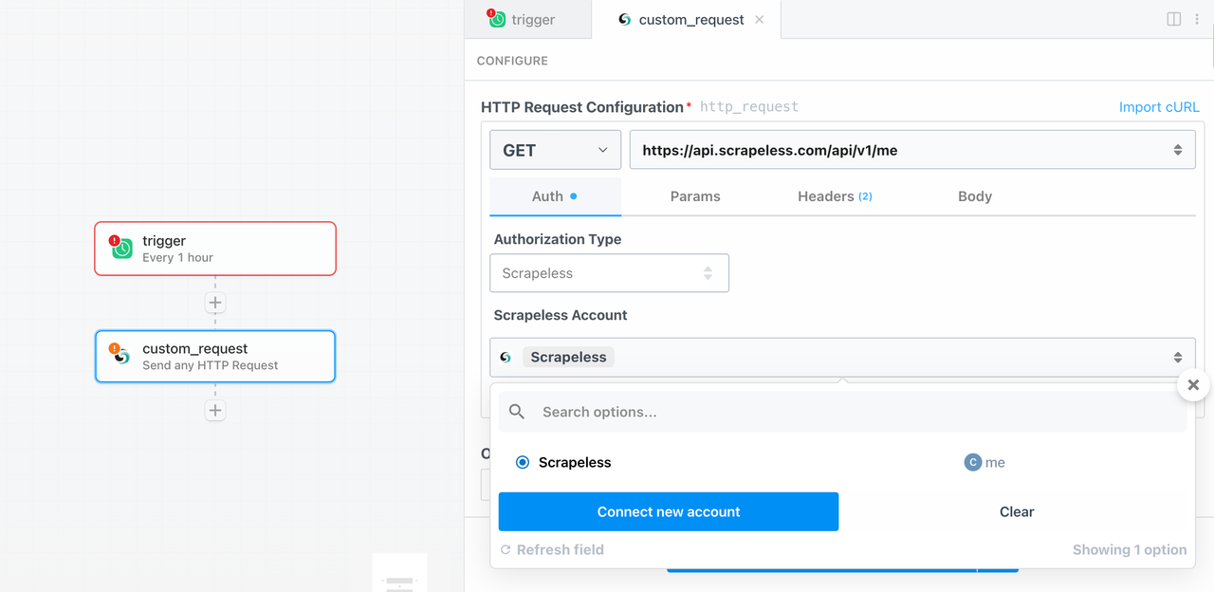The image size is (1214, 592).
Task: Click the Refresh field icon
Action: (506, 550)
